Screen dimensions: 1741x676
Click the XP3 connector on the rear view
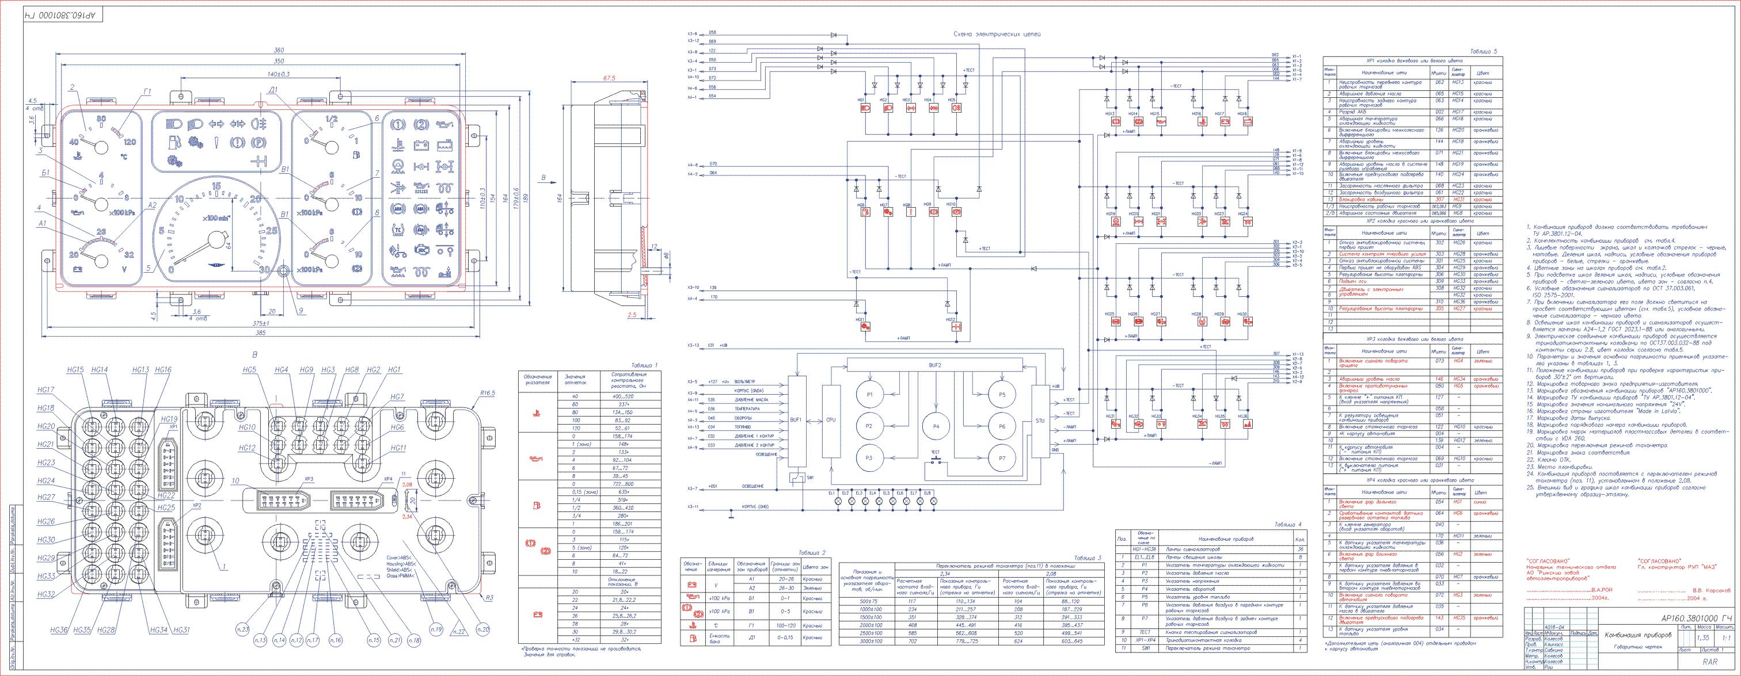pos(282,501)
